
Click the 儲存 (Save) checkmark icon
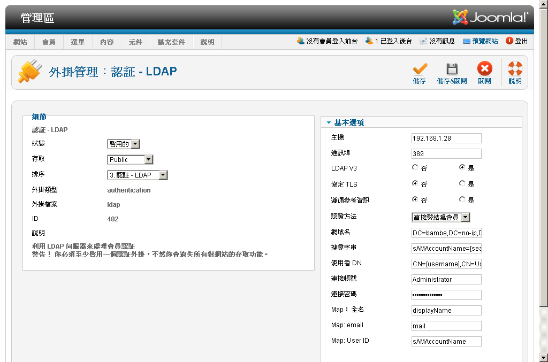(420, 70)
